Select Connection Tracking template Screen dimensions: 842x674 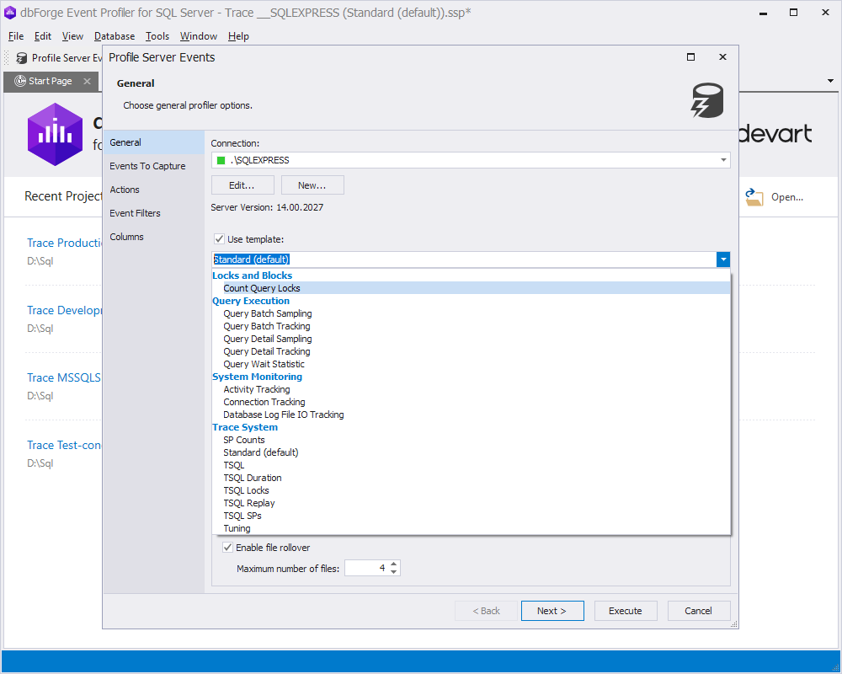(x=472, y=402)
